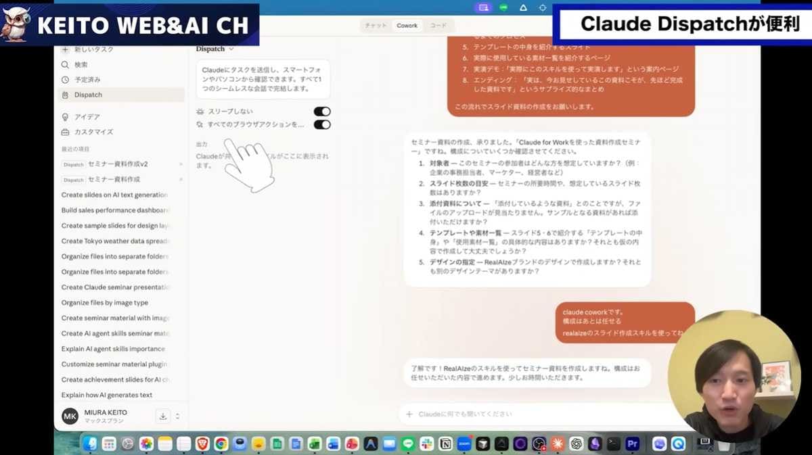Expand account menu chevron next to MIURA KEITO
This screenshot has width=812, height=455.
[x=177, y=416]
